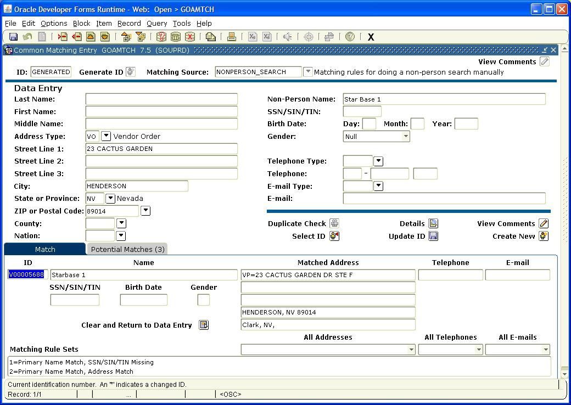Go to Previous Record via toolbar icon
Image resolution: width=571 pixels, height=405 pixels.
pos(91,37)
